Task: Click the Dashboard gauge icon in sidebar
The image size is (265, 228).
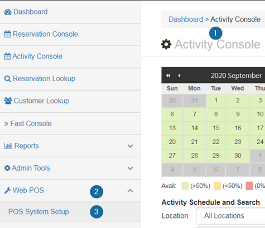Action: coord(8,12)
